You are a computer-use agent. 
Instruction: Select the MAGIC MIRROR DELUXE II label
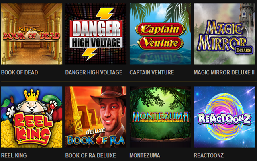click(x=224, y=72)
